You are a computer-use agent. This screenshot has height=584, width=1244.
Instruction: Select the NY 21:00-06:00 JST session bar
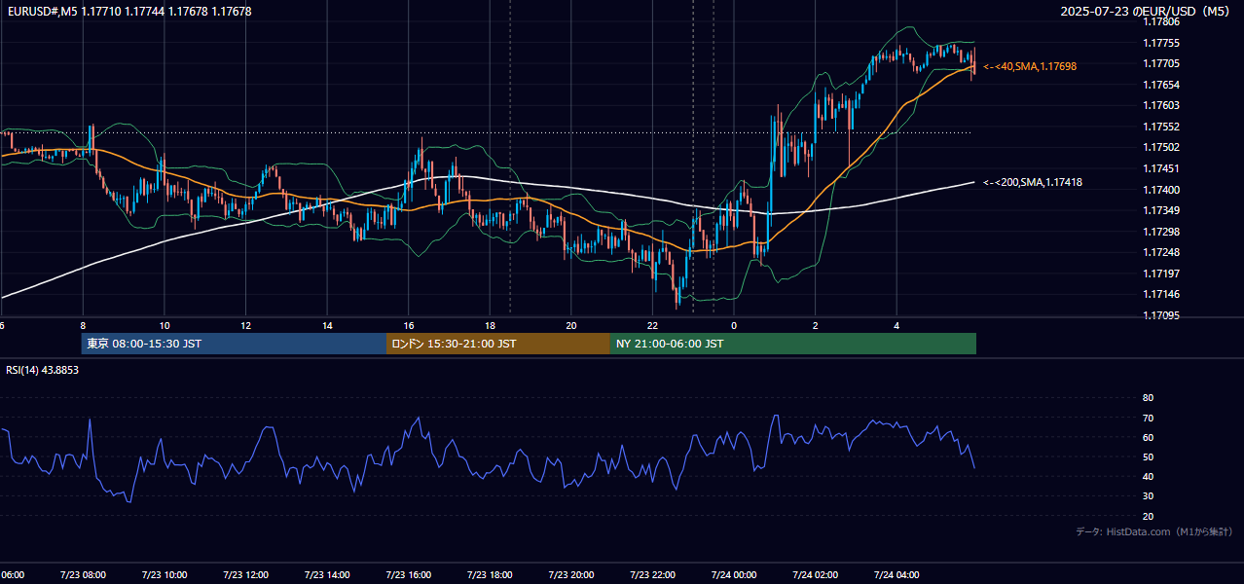pyautogui.click(x=793, y=344)
